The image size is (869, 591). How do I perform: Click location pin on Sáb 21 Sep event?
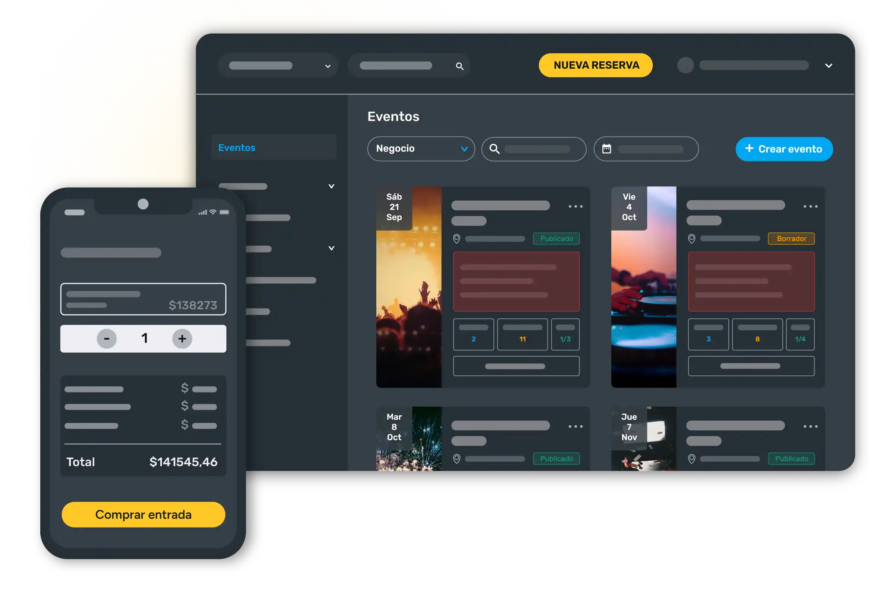tap(457, 239)
